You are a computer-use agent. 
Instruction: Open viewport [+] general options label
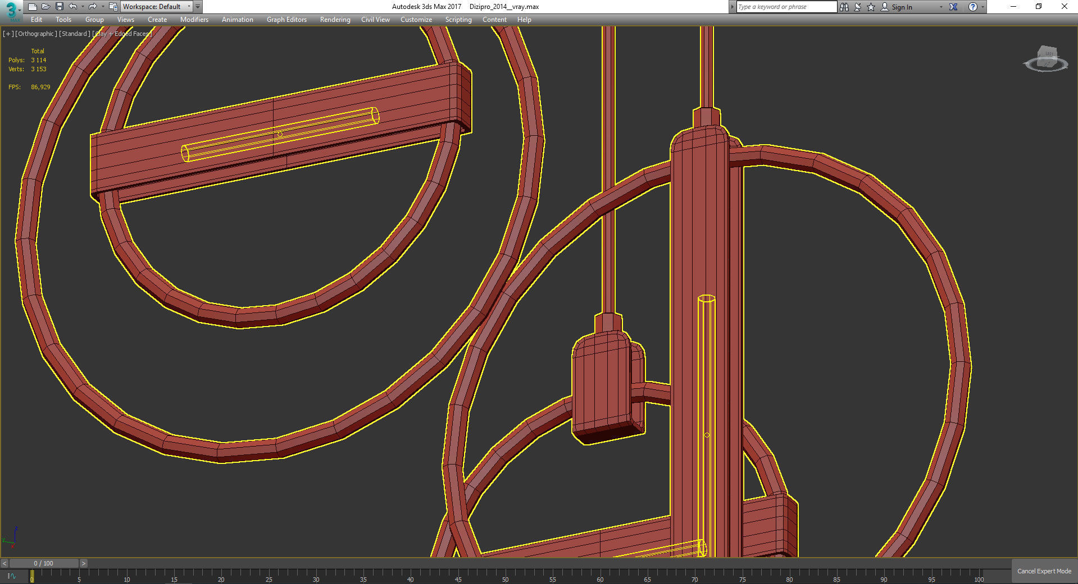coord(8,34)
